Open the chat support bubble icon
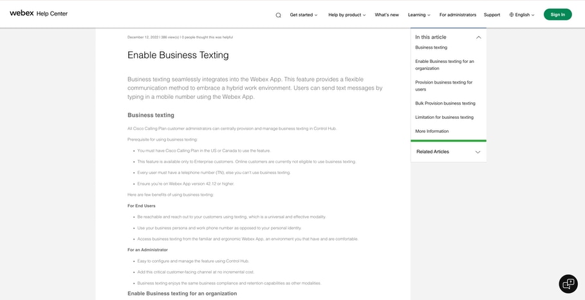Viewport: 585px width, 300px height. click(x=568, y=284)
